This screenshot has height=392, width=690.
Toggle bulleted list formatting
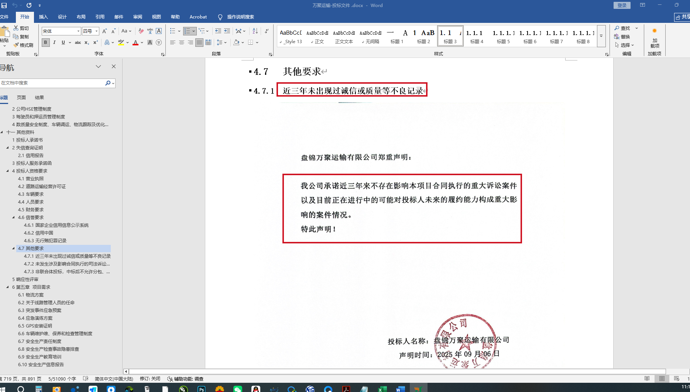point(172,31)
